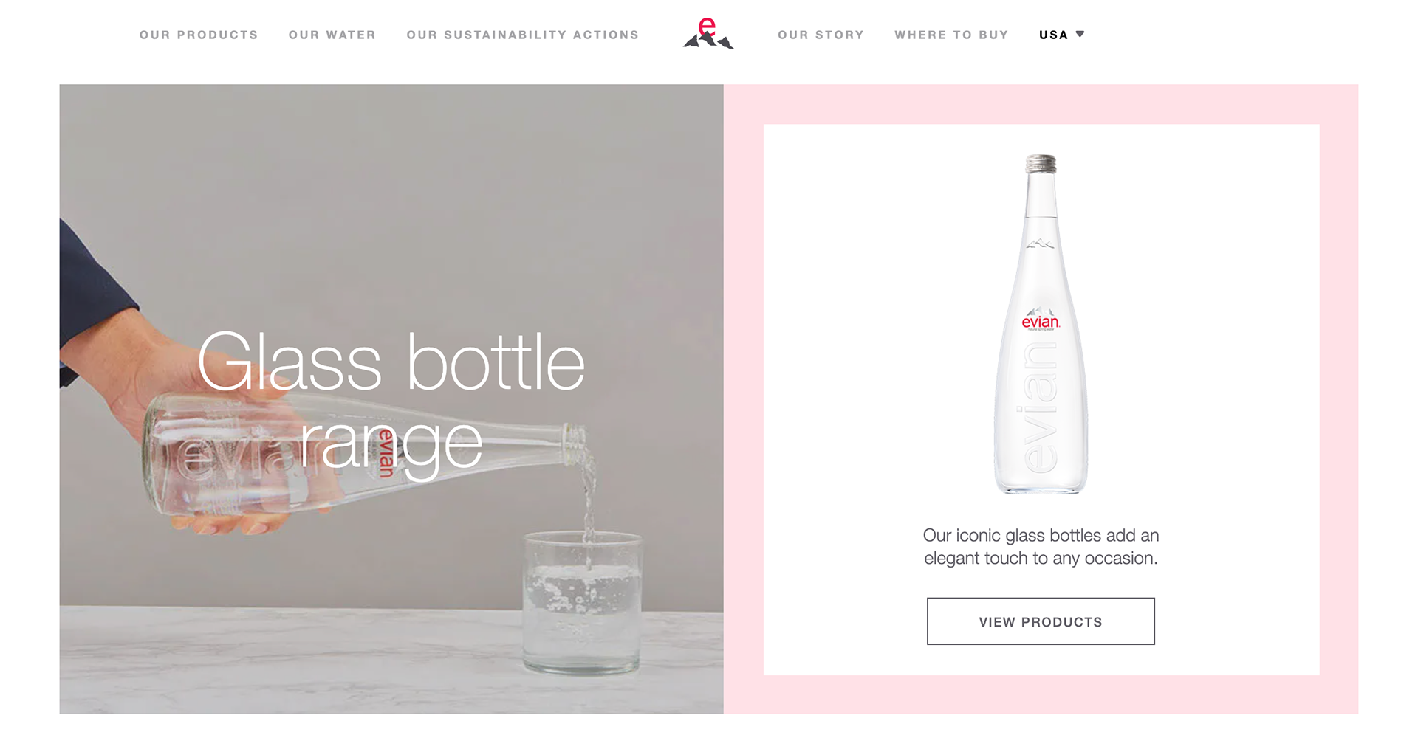Screen dimensions: 1418x752
Task: Click the evian mountain logo icon
Action: point(708,34)
